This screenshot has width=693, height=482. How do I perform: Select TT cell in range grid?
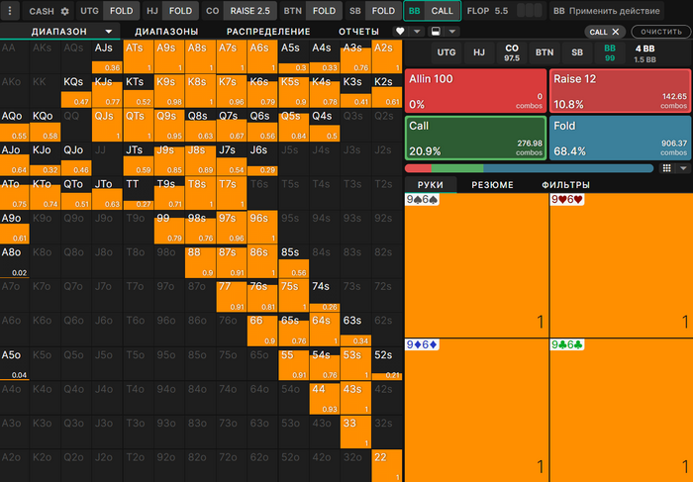point(139,193)
